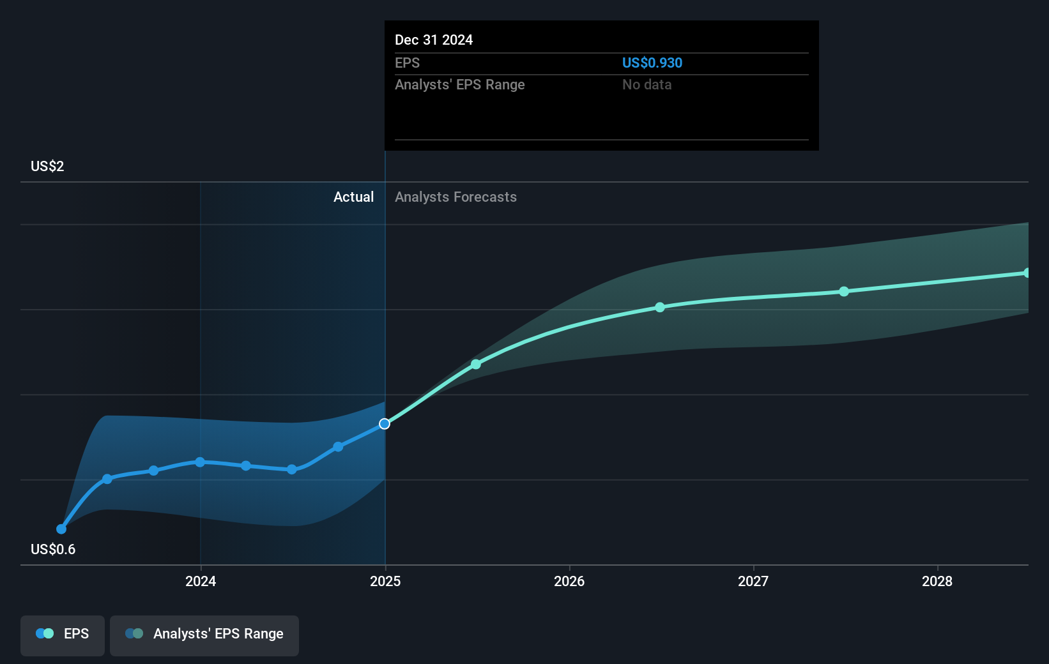Screen dimensions: 1049x664
Task: Click the 2027 x-axis label
Action: [x=753, y=581]
